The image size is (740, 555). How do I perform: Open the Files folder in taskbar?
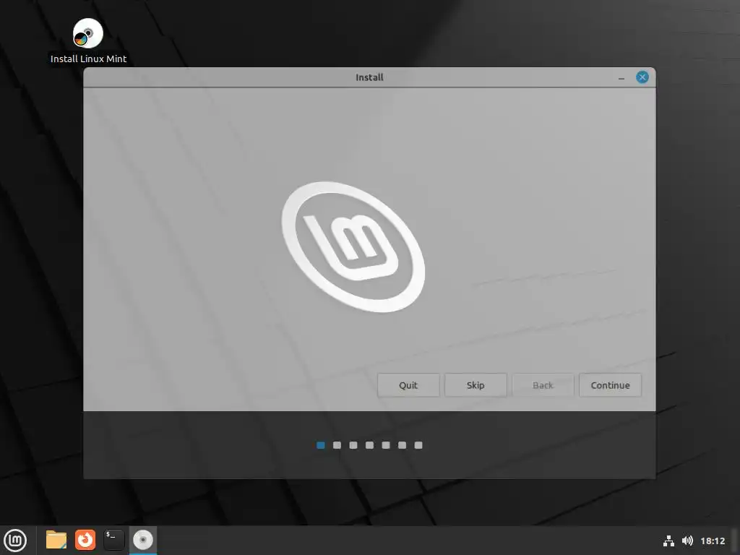coord(56,540)
